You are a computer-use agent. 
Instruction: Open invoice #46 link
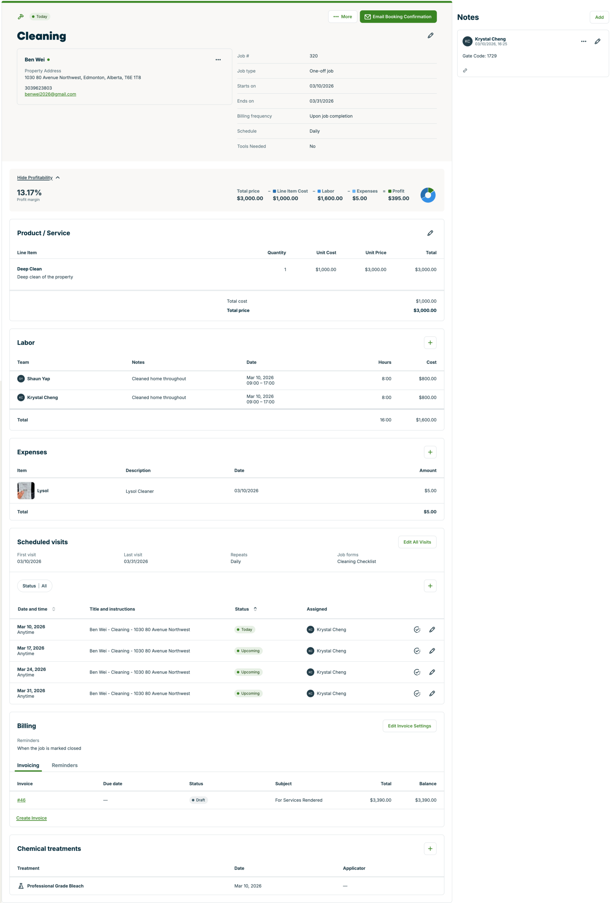pyautogui.click(x=22, y=800)
